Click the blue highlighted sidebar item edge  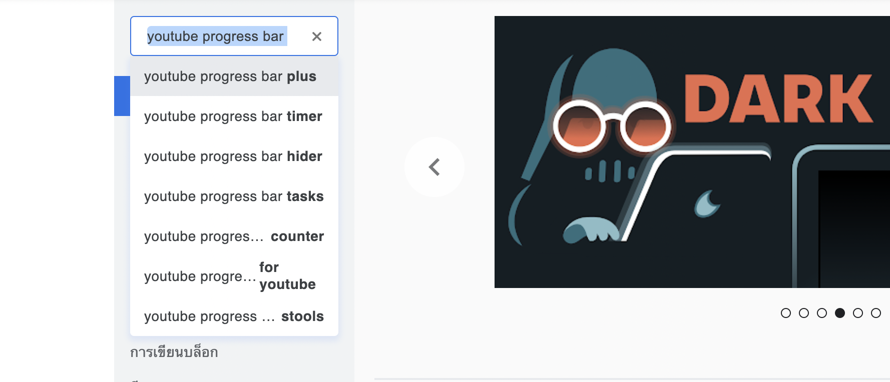coord(122,96)
